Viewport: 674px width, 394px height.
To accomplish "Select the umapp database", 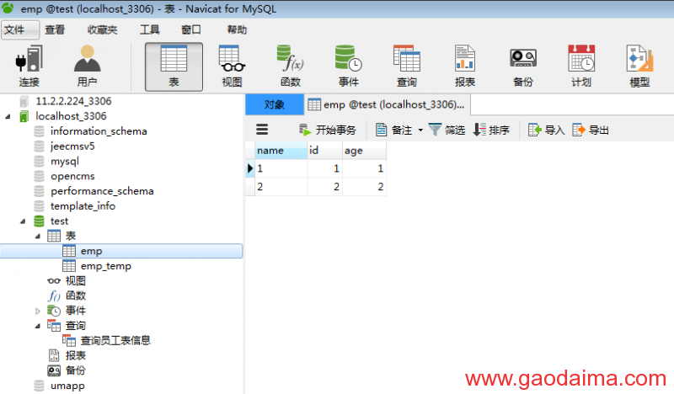I will point(67,386).
